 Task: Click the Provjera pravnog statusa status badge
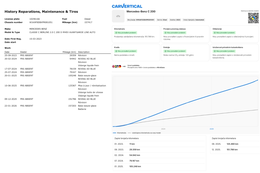point(175,33)
